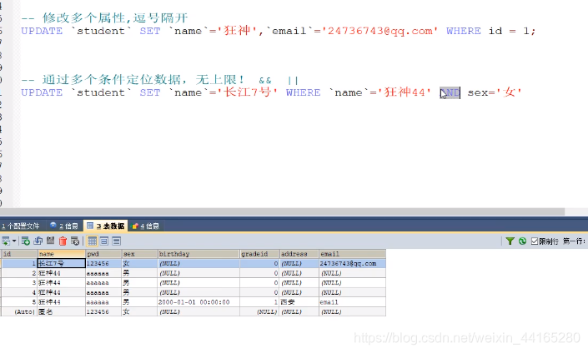Select the sex cell 女 in row 1
Screen dimensions: 588x353
coord(140,264)
